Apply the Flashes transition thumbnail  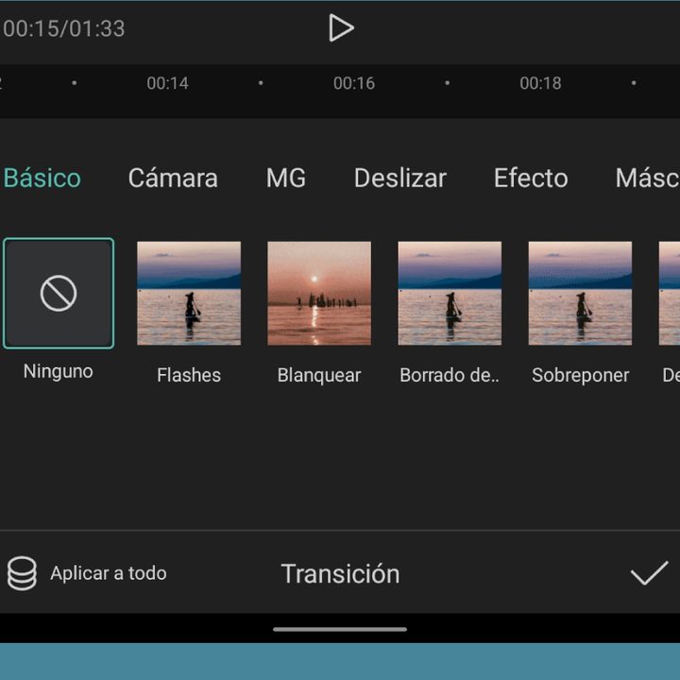pyautogui.click(x=189, y=293)
